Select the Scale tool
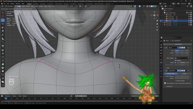The width and height of the screenshot is (193, 109). click(3, 28)
